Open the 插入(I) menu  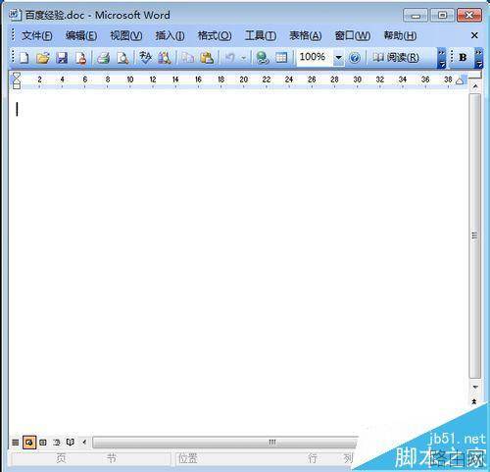click(170, 35)
